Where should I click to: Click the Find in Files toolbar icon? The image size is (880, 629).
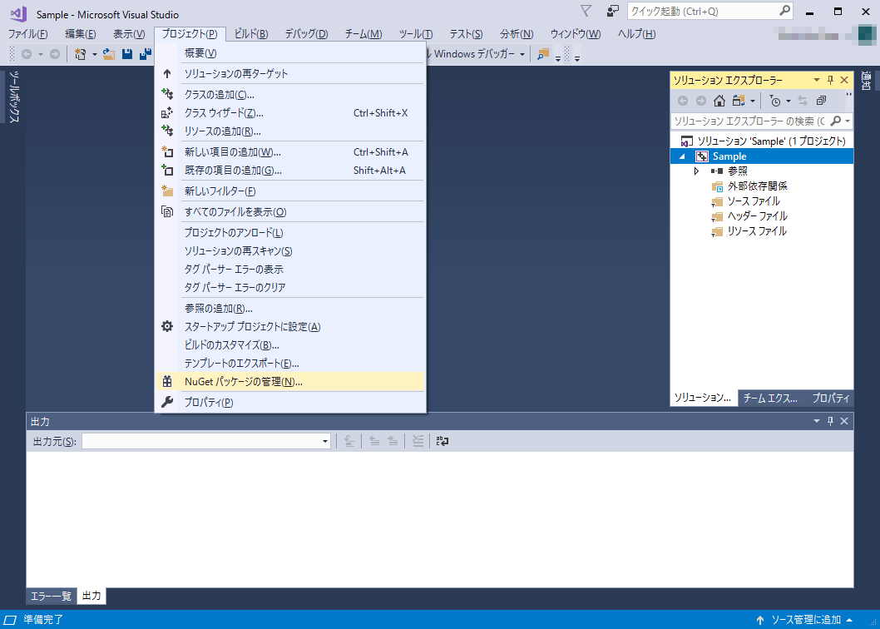pyautogui.click(x=542, y=54)
